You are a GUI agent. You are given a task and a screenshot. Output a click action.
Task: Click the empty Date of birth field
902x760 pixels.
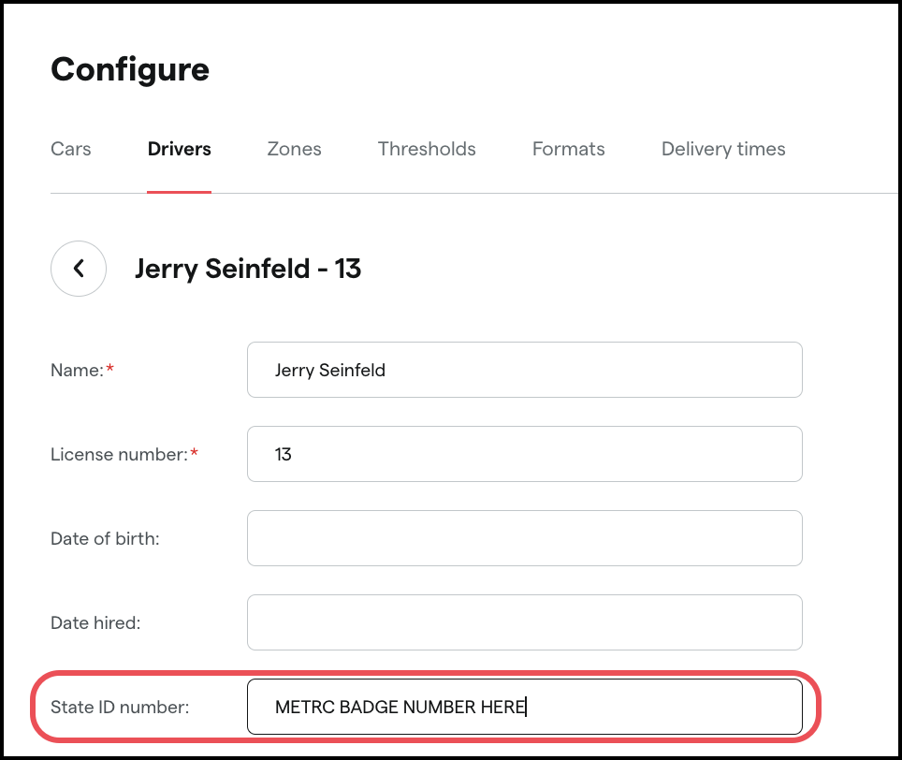pos(524,538)
